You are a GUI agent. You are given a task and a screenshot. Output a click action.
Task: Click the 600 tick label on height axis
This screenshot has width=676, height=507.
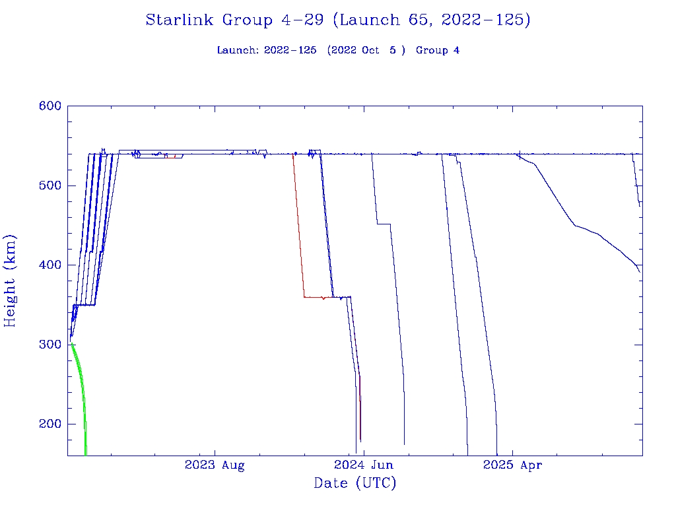point(50,106)
